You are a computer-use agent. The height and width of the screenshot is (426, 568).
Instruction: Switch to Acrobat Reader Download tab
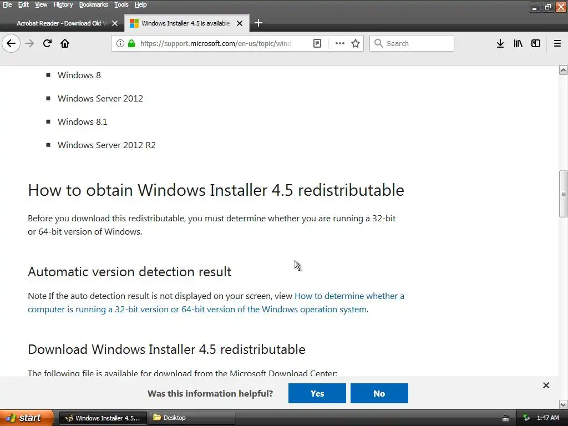62,23
